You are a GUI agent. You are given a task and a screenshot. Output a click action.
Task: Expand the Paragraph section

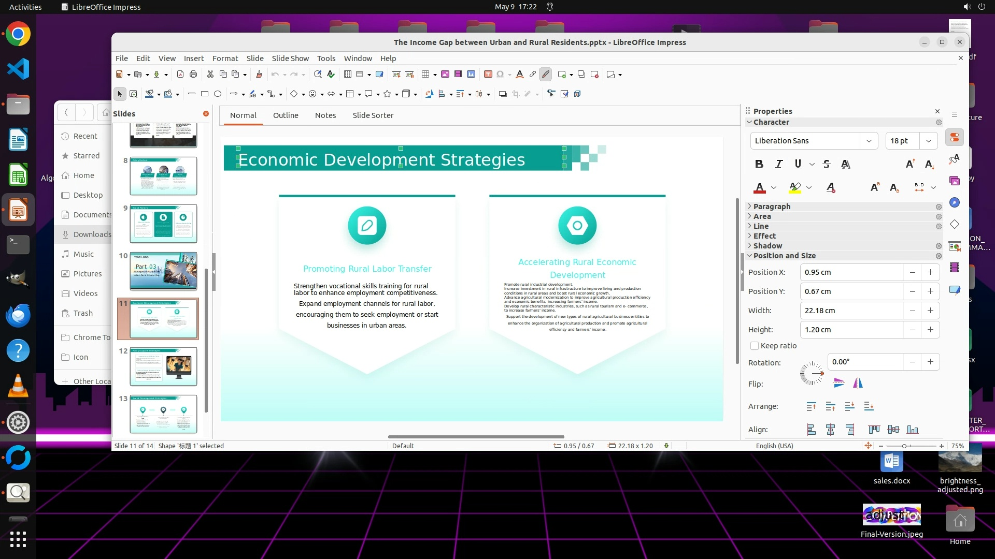tap(772, 207)
